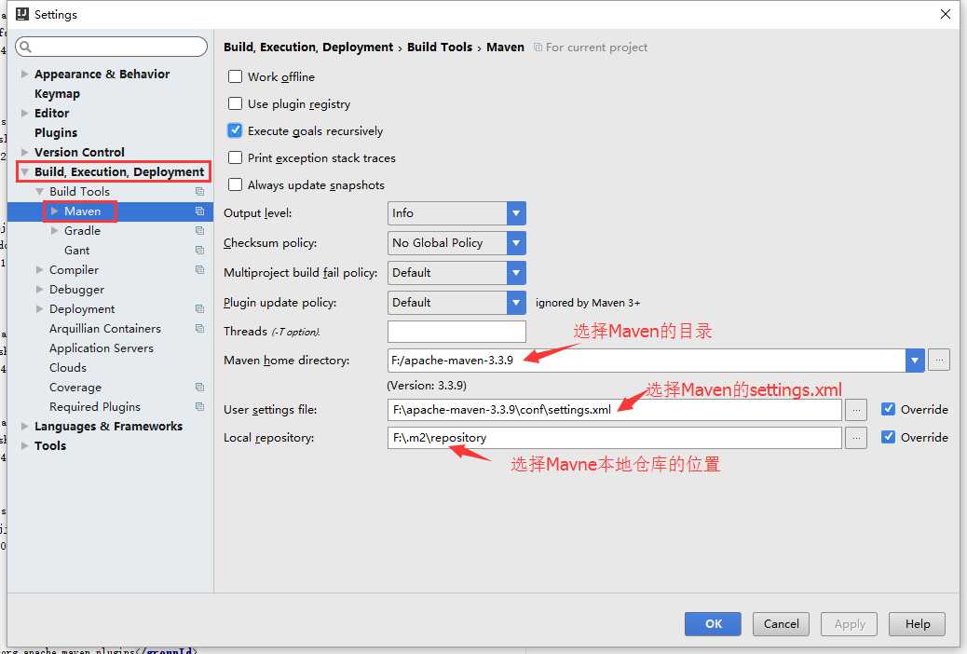Browse for Maven home directory with ellipsis button
The image size is (967, 654).
939,360
